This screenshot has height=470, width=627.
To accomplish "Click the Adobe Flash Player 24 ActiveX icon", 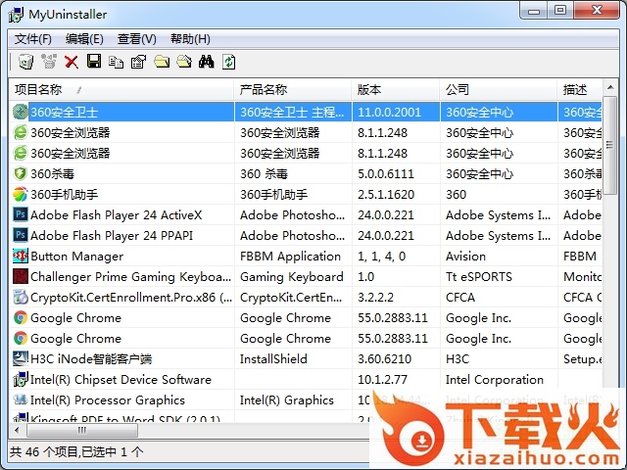I will (20, 215).
